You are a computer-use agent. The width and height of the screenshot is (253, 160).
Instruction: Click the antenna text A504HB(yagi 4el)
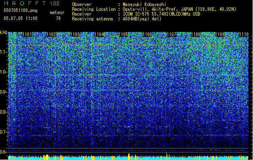tap(142, 19)
